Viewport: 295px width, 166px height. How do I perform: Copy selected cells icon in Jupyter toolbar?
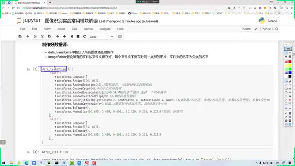[42, 36]
